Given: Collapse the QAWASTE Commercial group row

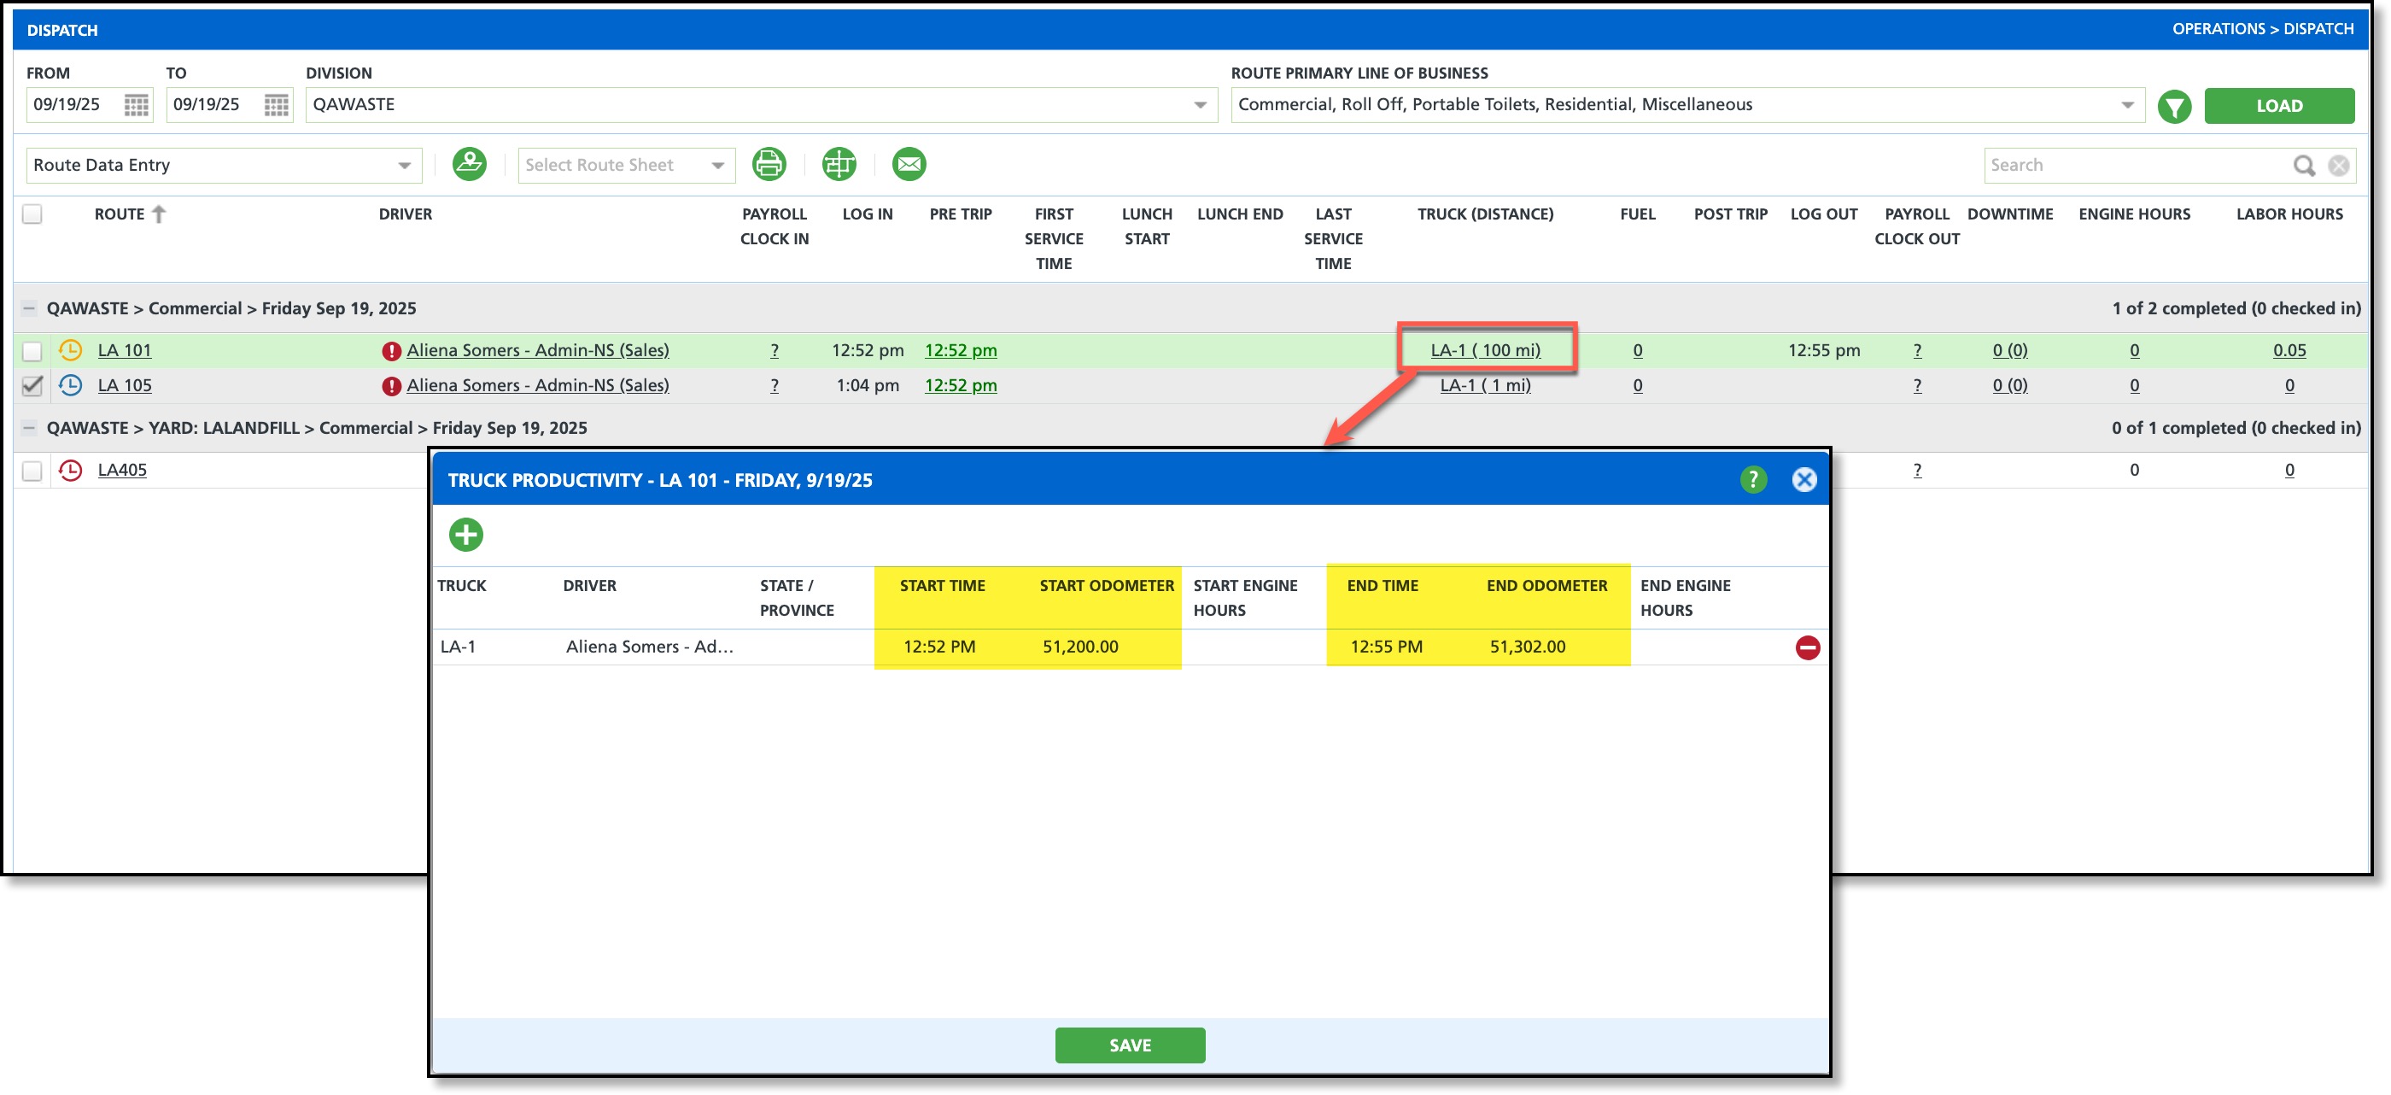Looking at the screenshot, I should (x=30, y=308).
